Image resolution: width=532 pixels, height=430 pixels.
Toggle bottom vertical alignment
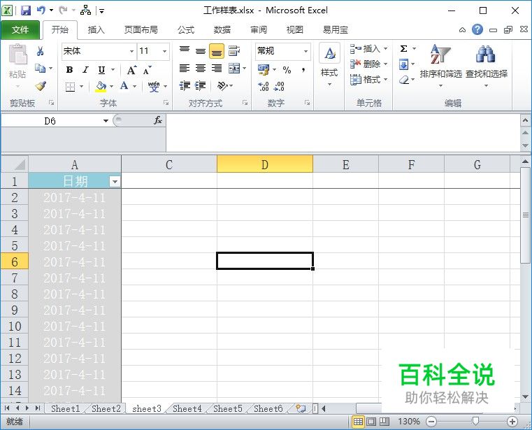pos(217,51)
